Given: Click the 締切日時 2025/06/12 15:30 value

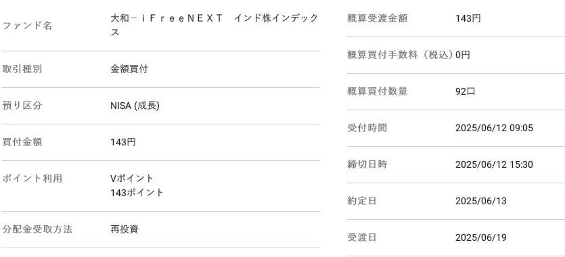Looking at the screenshot, I should point(494,164).
